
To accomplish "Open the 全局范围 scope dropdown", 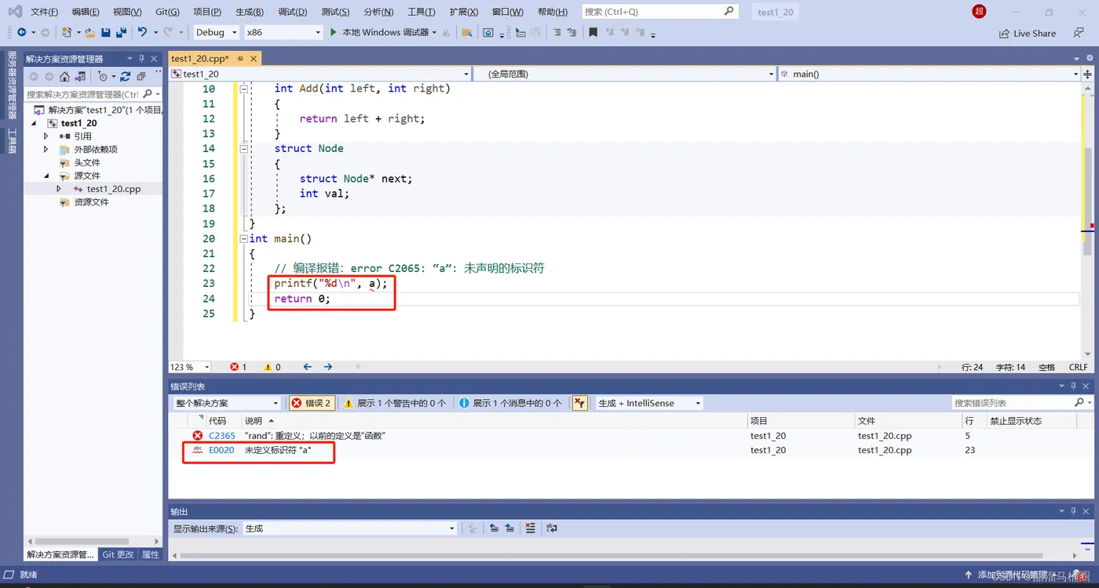I will [625, 74].
